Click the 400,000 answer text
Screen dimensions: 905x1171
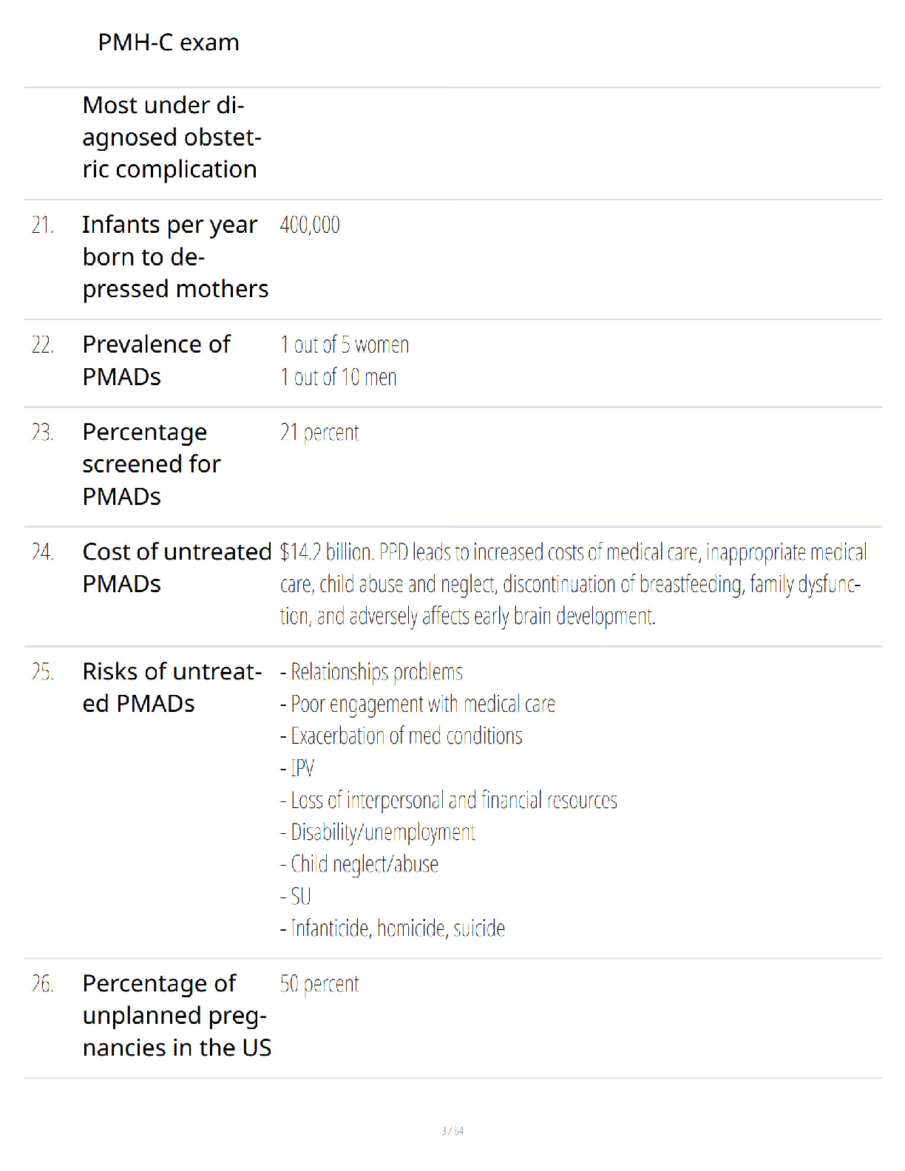(x=310, y=225)
